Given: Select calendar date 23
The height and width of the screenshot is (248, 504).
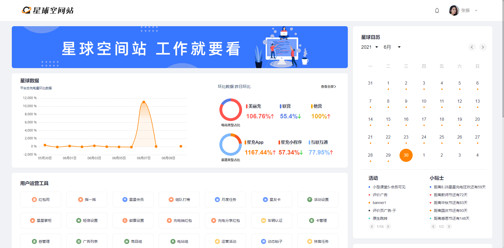Looking at the screenshot, I should (x=406, y=137).
